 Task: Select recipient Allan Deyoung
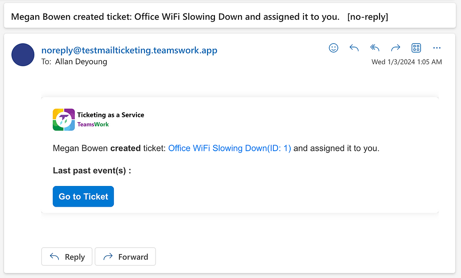pyautogui.click(x=81, y=62)
